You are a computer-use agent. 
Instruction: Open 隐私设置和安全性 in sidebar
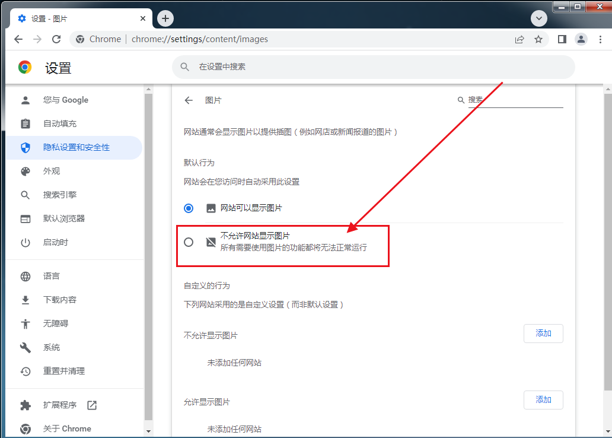[74, 148]
